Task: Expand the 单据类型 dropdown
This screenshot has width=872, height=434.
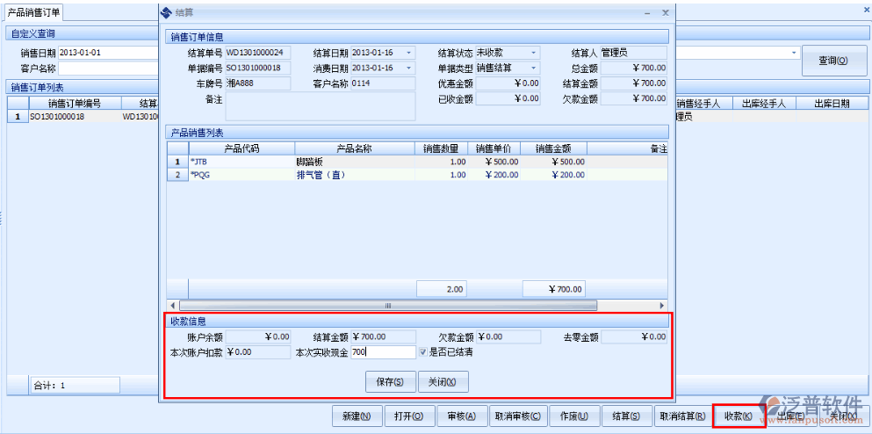Action: click(x=533, y=69)
